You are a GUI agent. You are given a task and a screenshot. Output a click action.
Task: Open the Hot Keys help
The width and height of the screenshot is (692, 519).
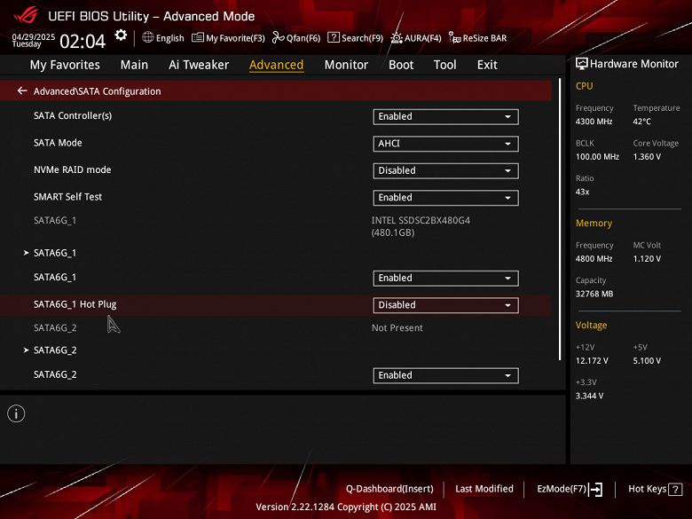click(647, 489)
